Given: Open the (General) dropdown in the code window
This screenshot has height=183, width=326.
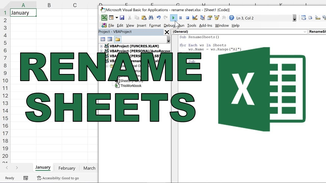Looking at the screenshot, I should 305,32.
